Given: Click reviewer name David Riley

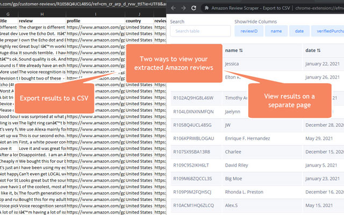Looking at the screenshot, I should click(x=236, y=165).
